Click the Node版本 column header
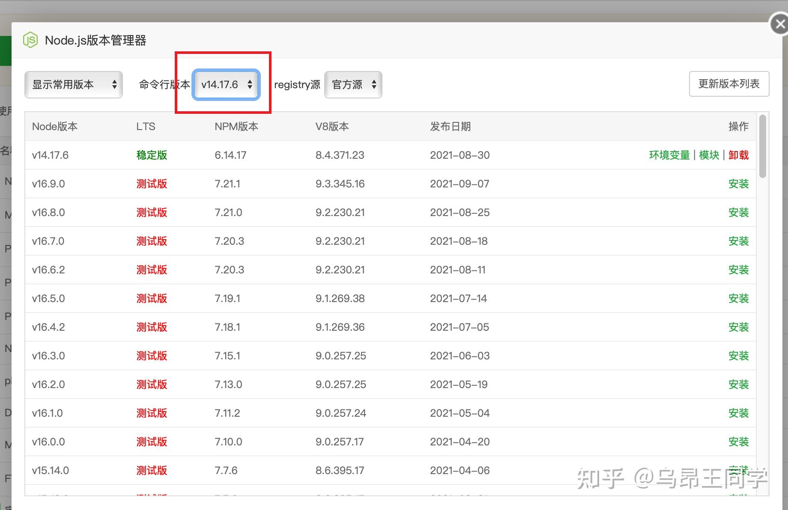 pos(55,126)
